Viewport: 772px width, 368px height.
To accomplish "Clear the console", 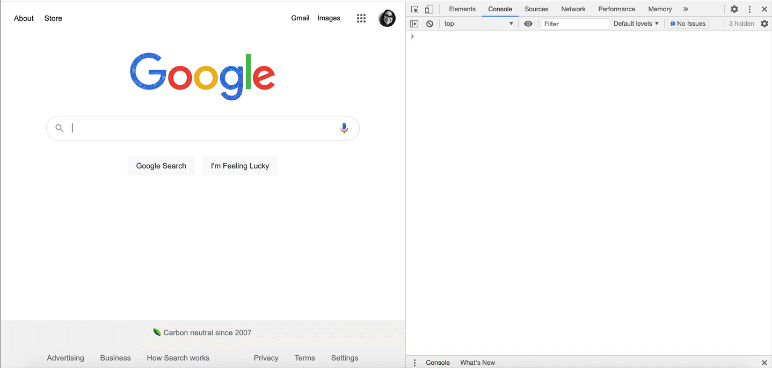I will [x=429, y=24].
